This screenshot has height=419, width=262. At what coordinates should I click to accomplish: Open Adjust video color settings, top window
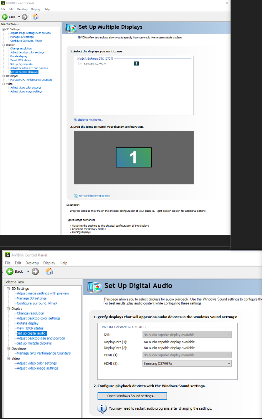click(26, 87)
